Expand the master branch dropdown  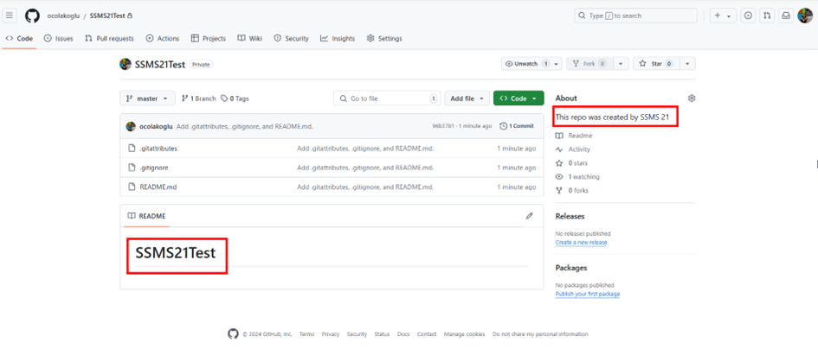coord(148,98)
